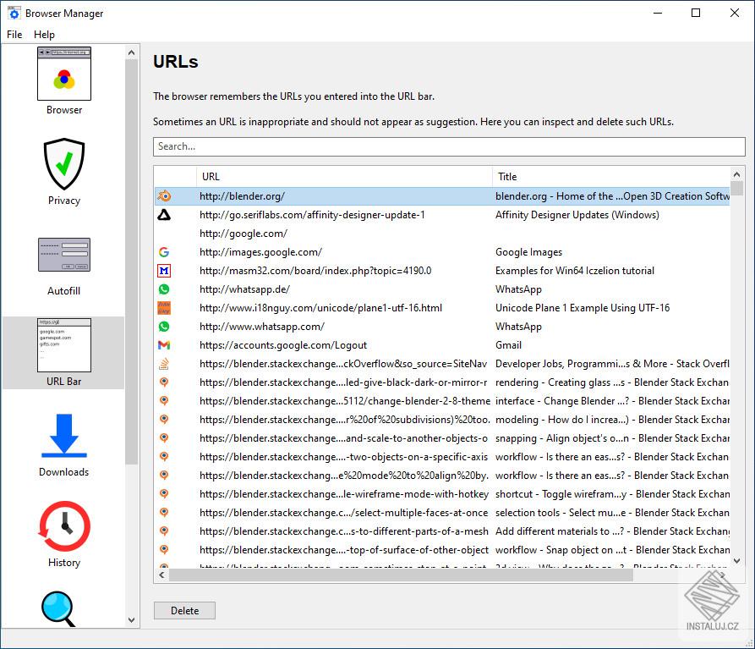Click the Delete button

(x=184, y=610)
